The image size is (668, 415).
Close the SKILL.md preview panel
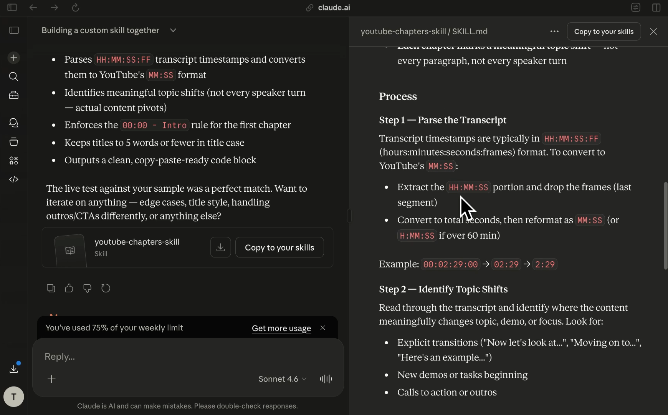pyautogui.click(x=653, y=32)
